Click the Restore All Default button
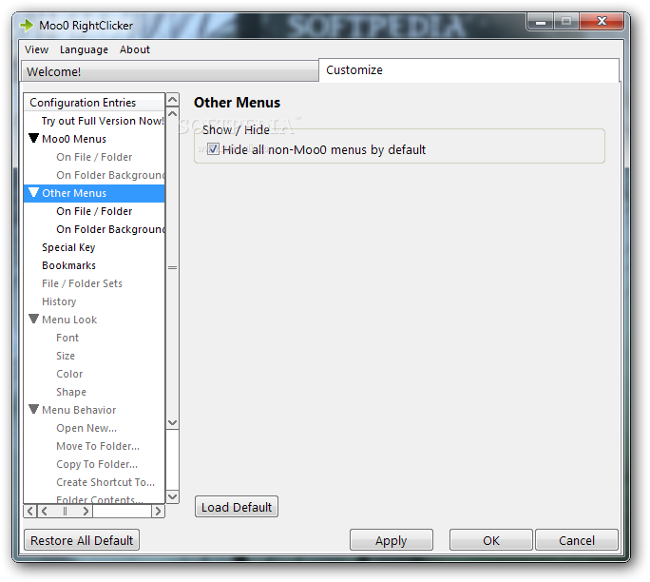This screenshot has width=650, height=582. click(x=82, y=540)
